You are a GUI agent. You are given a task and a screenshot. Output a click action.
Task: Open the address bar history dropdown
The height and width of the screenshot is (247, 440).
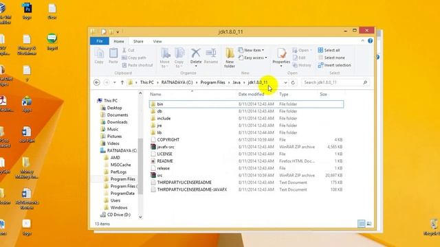pyautogui.click(x=285, y=82)
